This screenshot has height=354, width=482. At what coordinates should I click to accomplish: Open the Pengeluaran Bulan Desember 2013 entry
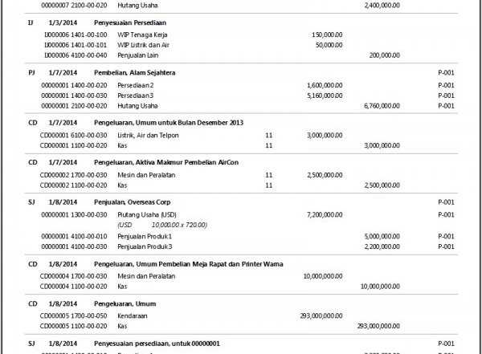click(x=169, y=122)
